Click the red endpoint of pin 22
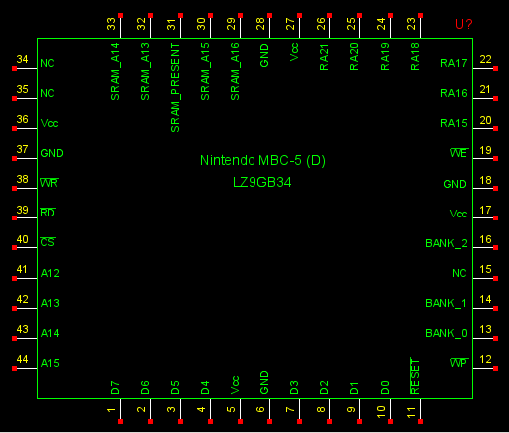 (496, 68)
